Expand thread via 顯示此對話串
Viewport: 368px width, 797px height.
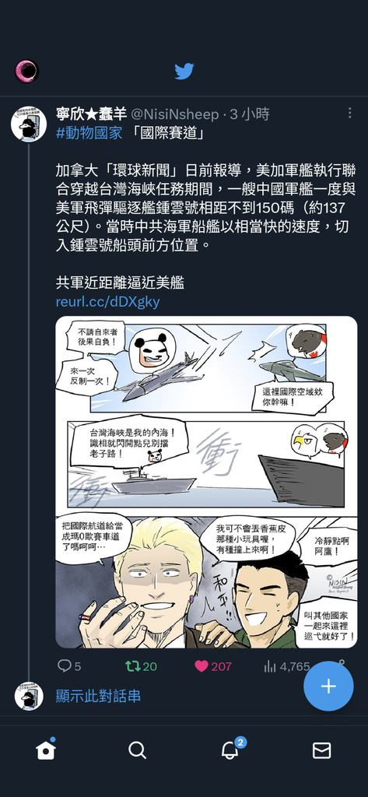click(98, 696)
